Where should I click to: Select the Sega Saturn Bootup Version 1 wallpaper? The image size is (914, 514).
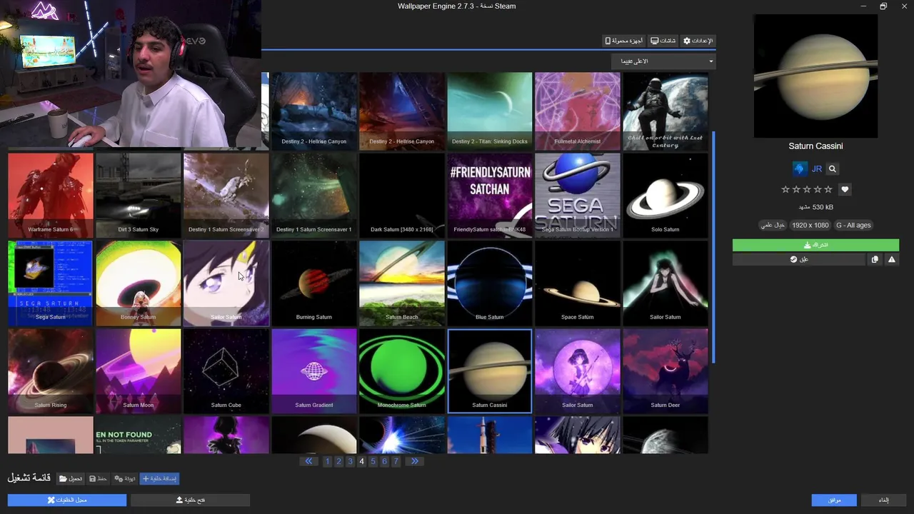577,195
